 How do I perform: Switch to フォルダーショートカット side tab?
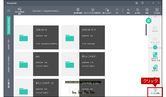point(9,63)
